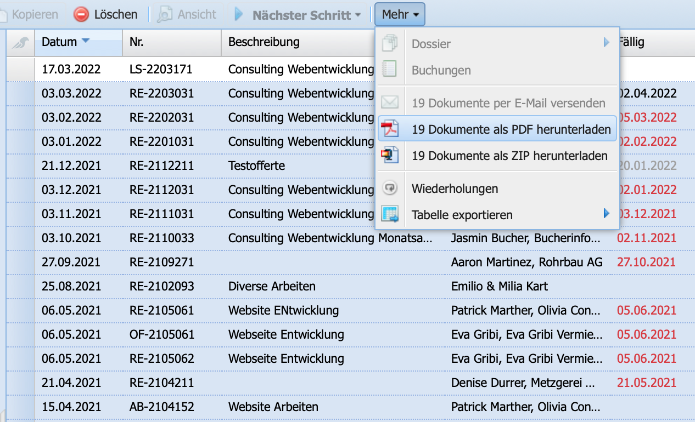Click the red Löschen delete icon
The image size is (695, 422).
(82, 14)
